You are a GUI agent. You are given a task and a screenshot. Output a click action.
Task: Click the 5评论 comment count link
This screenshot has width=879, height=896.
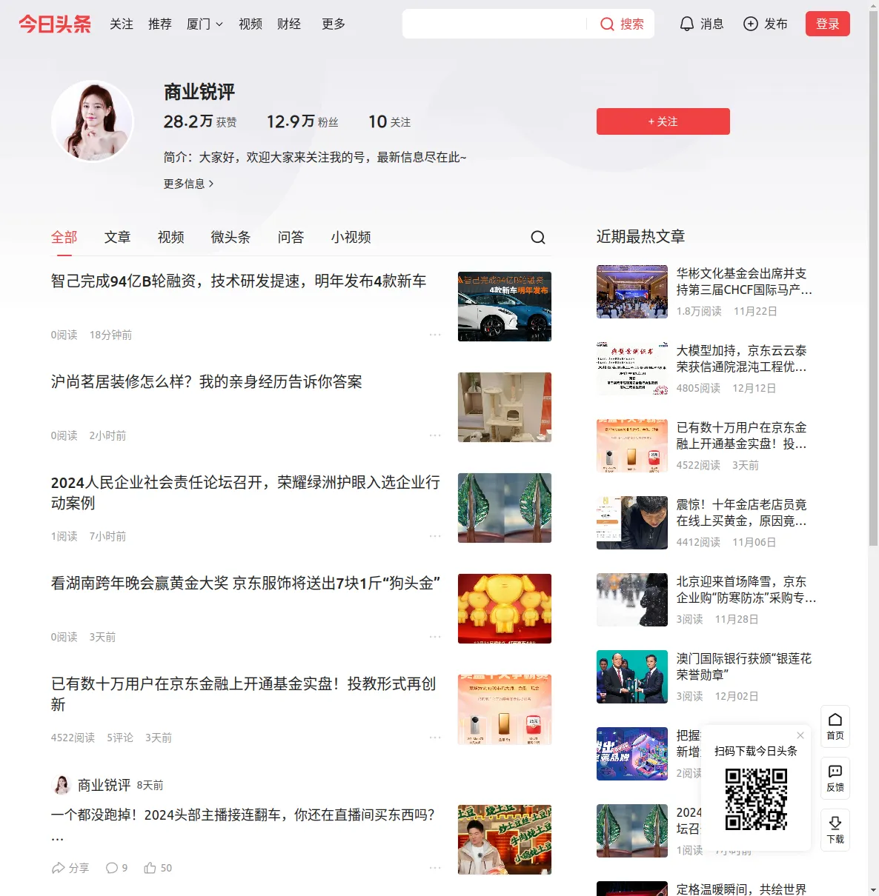click(120, 738)
